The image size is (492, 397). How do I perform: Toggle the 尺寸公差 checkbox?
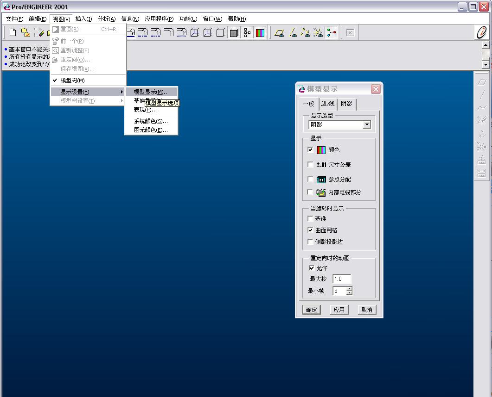tap(310, 164)
